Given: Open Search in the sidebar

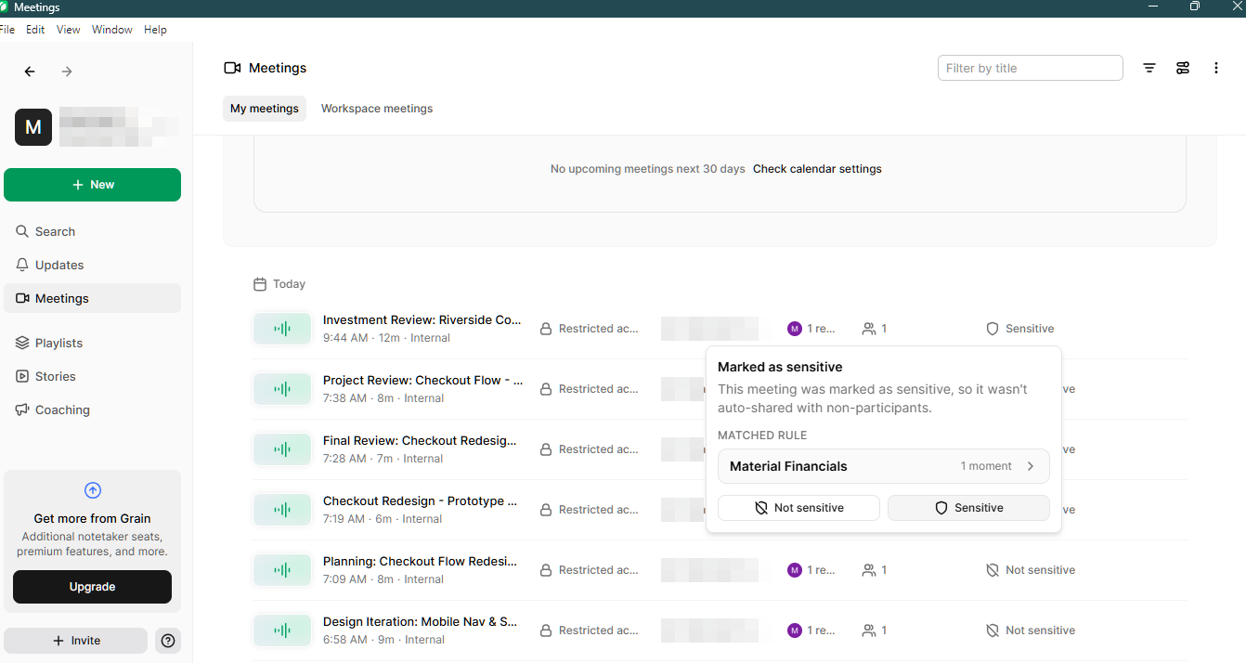Looking at the screenshot, I should click(x=93, y=231).
